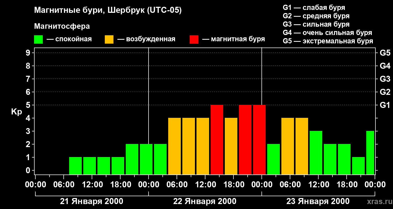393x209 pixels.
Task: Click '06:00' tick label above 23 Января
Action: (290, 185)
